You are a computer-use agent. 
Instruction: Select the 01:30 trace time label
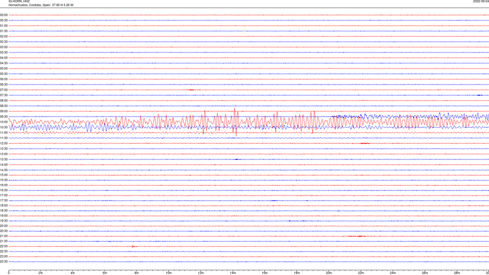point(4,31)
